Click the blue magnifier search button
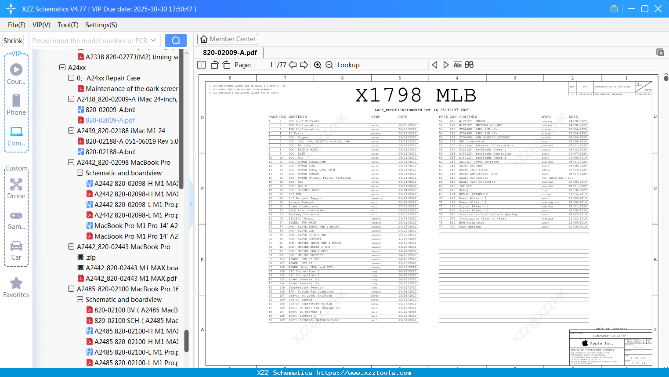669x377 pixels. coord(176,40)
